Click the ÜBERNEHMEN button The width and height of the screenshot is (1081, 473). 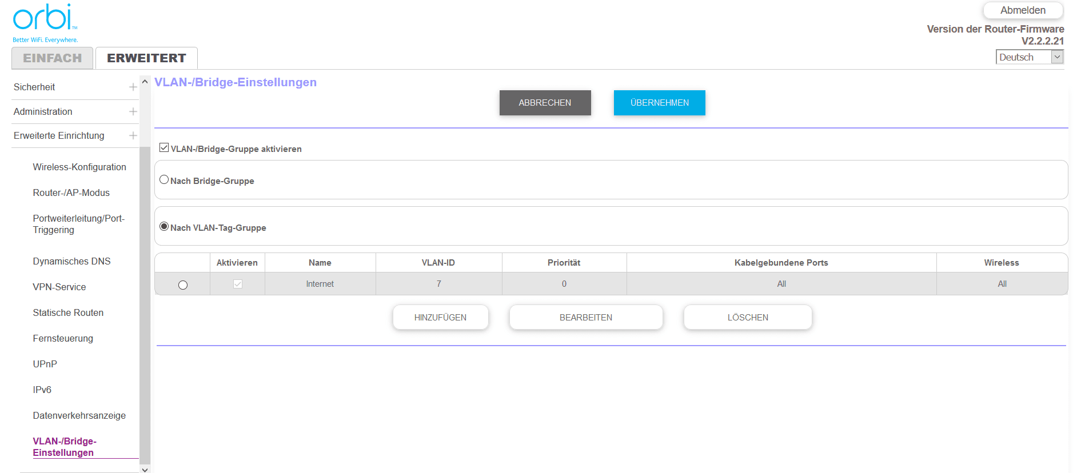point(660,103)
